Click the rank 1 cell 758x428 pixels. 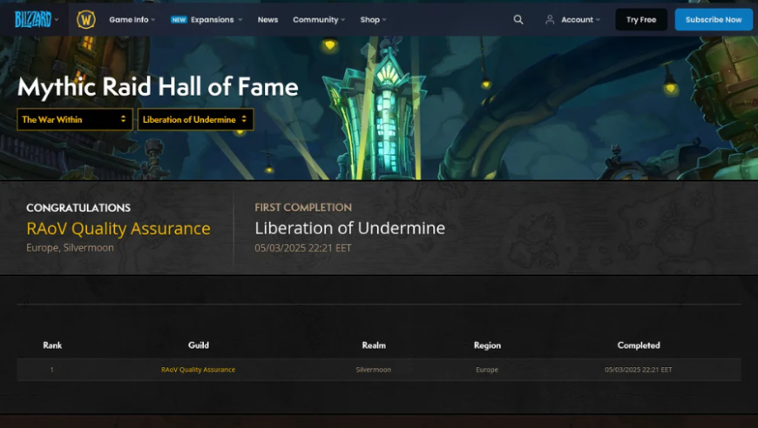[x=51, y=370]
